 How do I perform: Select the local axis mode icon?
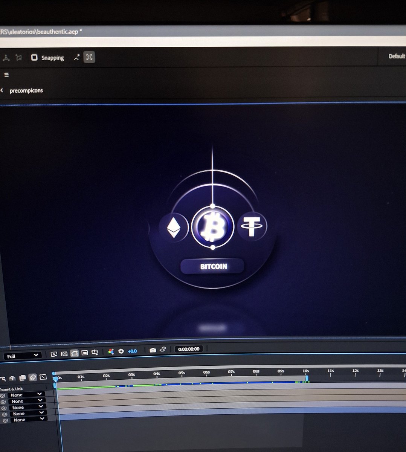tap(6, 58)
